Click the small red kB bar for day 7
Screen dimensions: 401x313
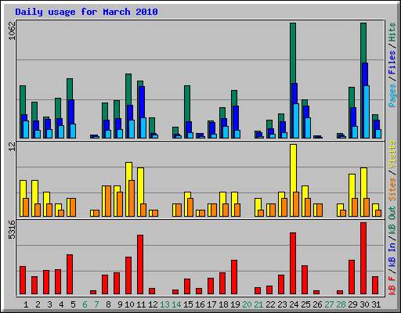[x=93, y=293]
